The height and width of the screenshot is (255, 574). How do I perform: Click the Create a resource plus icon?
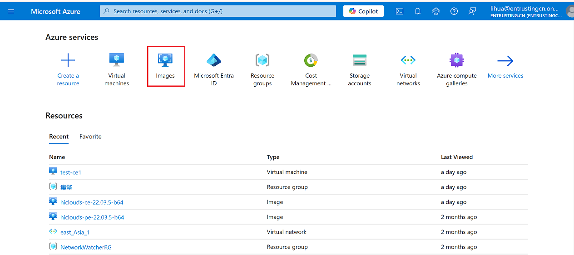pos(68,60)
